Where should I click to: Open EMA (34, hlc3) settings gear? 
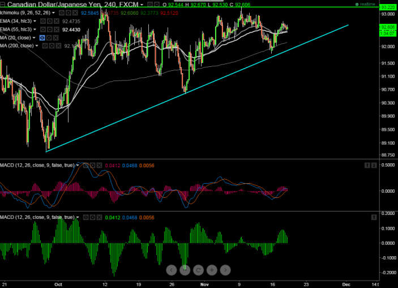(50, 21)
